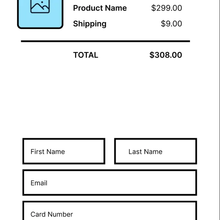Focus the Last Name input box
This screenshot has width=220, height=220.
pos(155,151)
